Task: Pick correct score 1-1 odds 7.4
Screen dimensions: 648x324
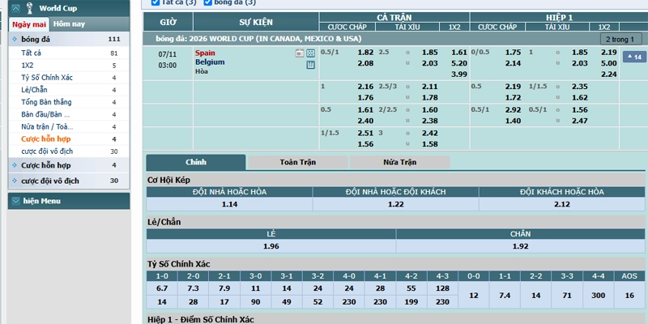Action: click(x=505, y=296)
